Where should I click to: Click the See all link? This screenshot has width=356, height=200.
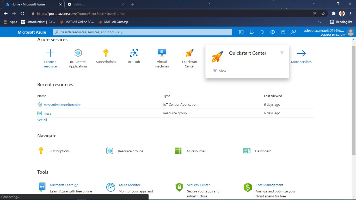(42, 120)
